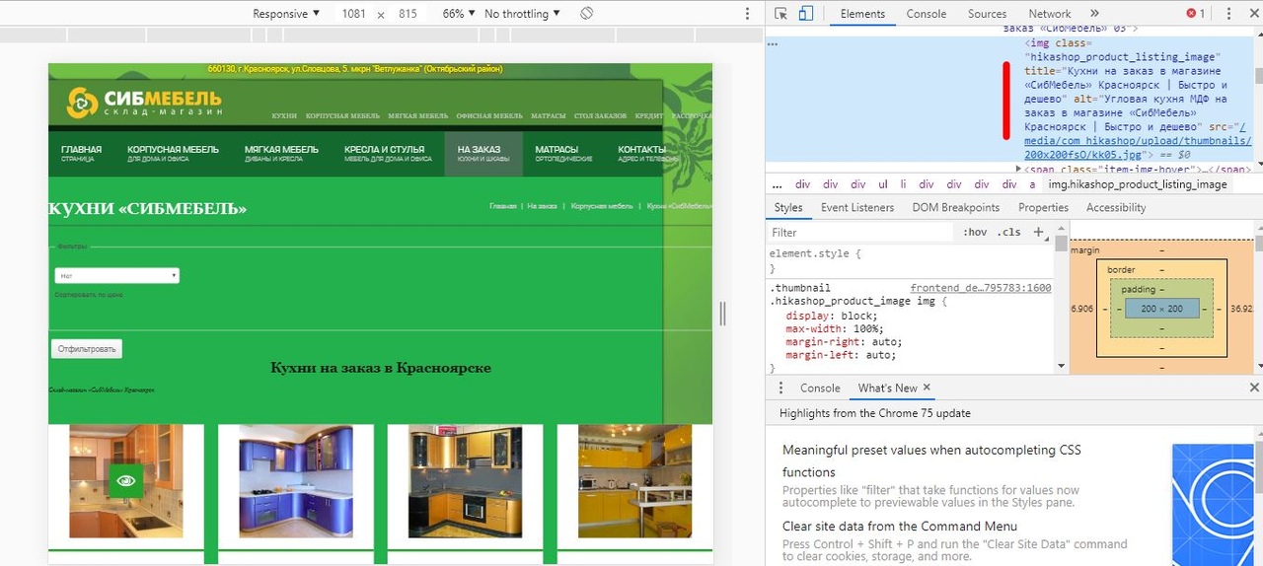Click the 'max-width: 100%;' CSS declaration

coord(835,329)
